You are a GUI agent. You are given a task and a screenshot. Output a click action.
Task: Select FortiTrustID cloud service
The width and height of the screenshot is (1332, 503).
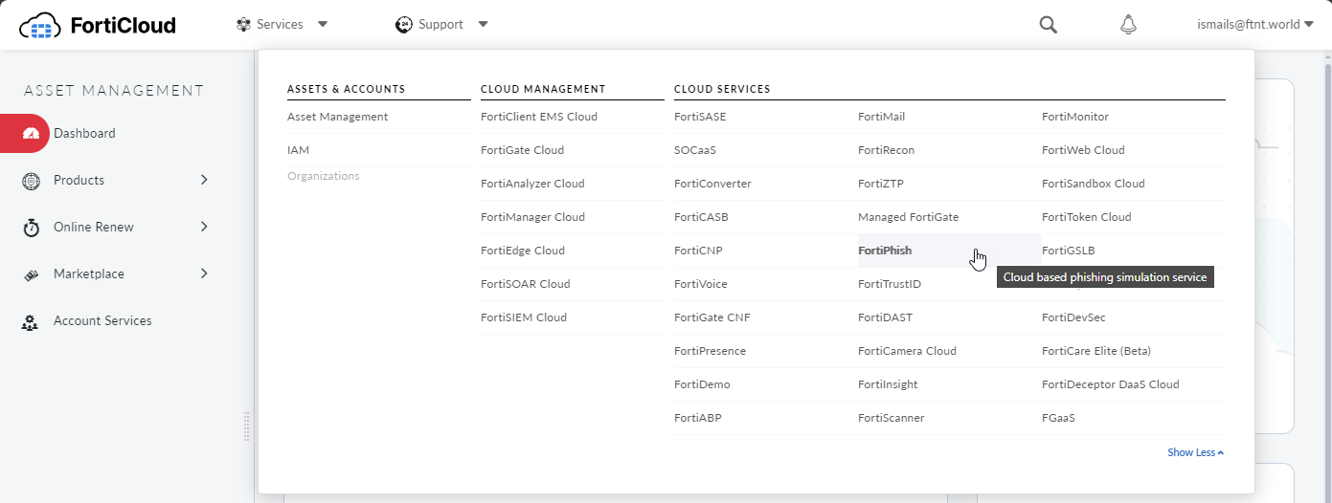point(890,284)
